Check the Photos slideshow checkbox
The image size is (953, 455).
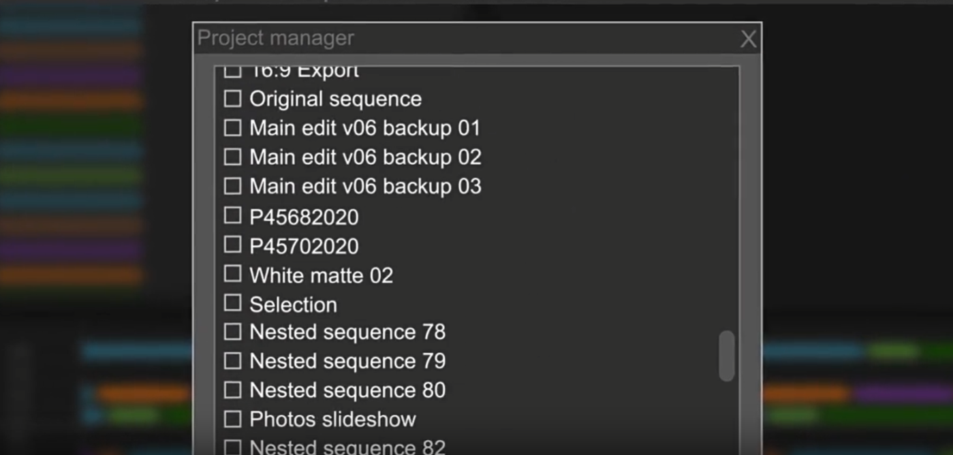233,419
